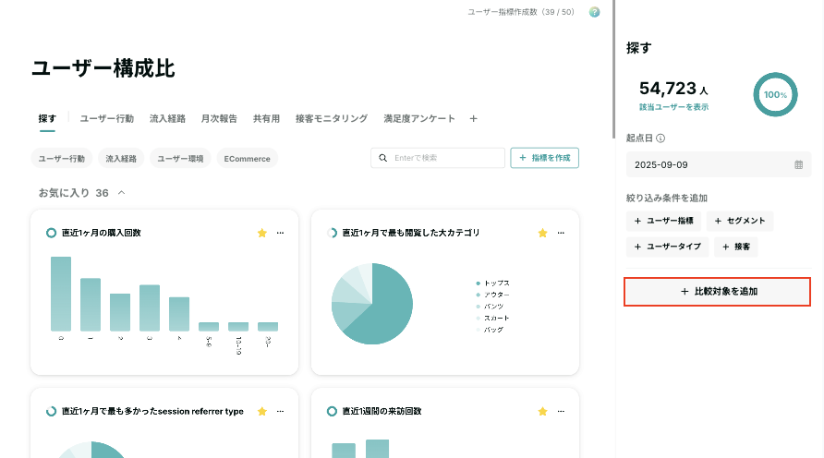Click トップス legend item
Screen dimensions: 824x458
tap(493, 283)
